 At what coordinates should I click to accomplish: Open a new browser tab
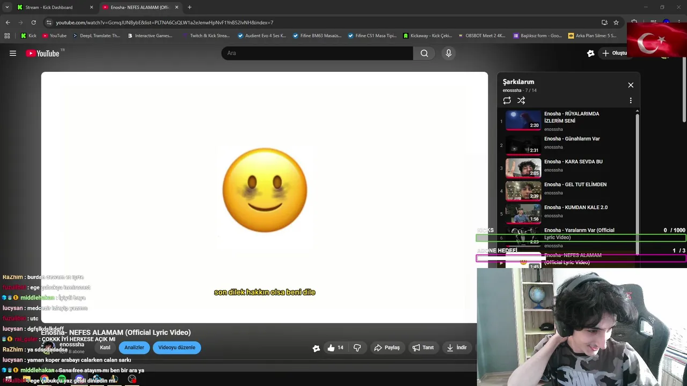[x=189, y=8]
